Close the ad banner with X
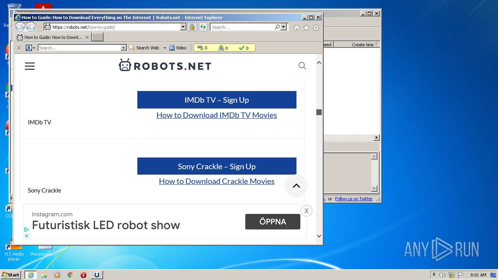Viewport: 498px width, 280px height. click(307, 211)
